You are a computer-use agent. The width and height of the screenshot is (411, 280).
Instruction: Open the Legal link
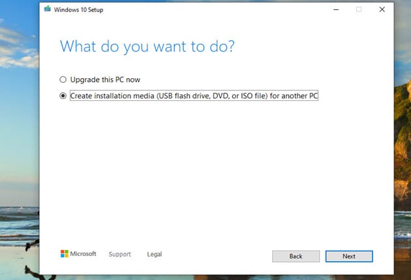pos(155,254)
